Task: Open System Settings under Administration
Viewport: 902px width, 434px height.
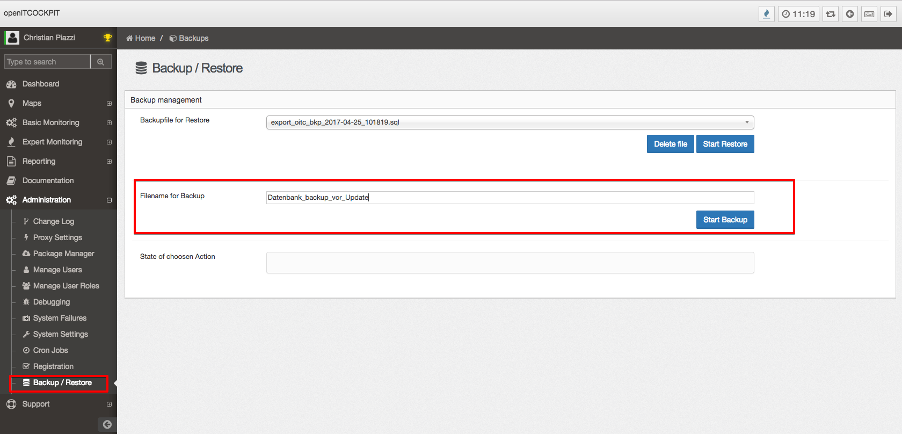Action: [60, 334]
